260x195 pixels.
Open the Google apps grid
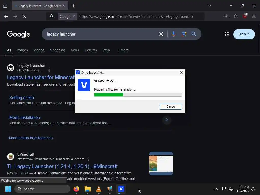pyautogui.click(x=227, y=34)
